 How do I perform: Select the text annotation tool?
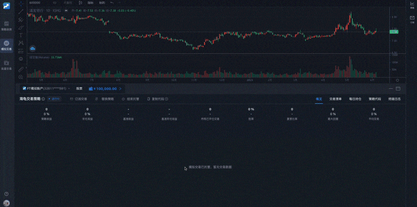coord(21,35)
